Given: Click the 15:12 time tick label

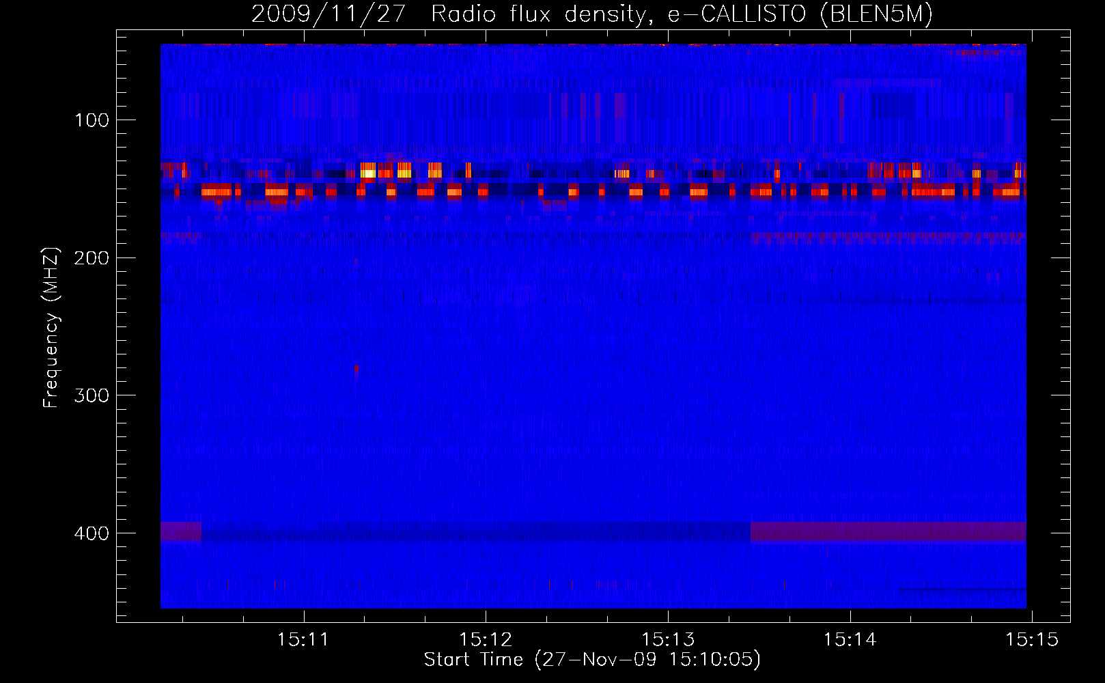Looking at the screenshot, I should [x=486, y=639].
